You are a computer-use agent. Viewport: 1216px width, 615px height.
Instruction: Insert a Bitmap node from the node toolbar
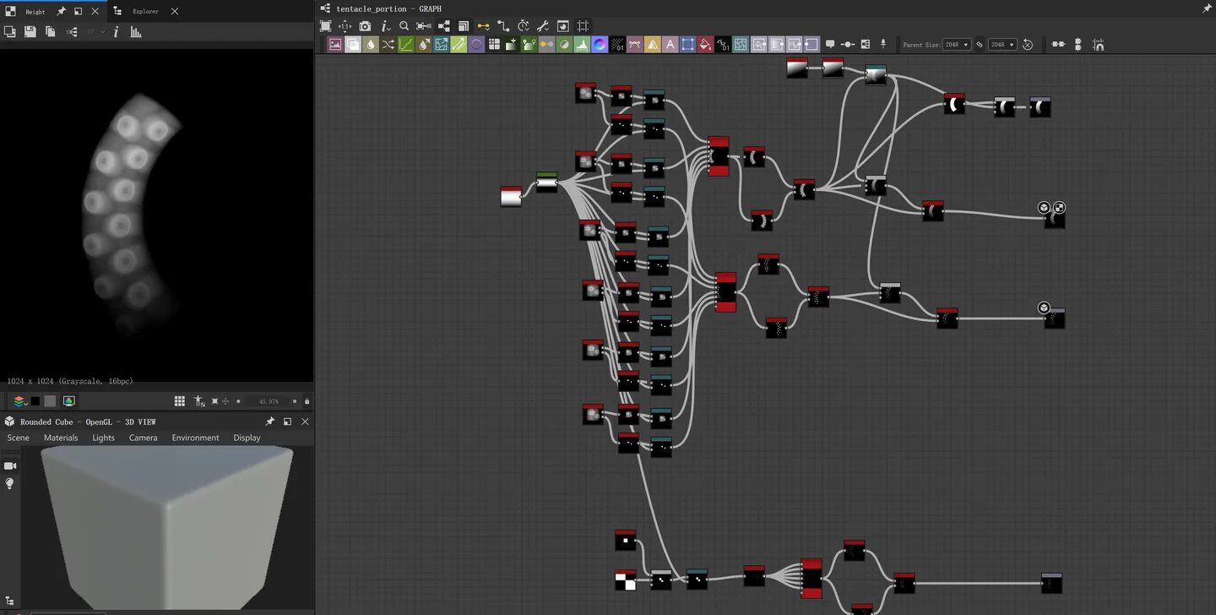point(335,45)
